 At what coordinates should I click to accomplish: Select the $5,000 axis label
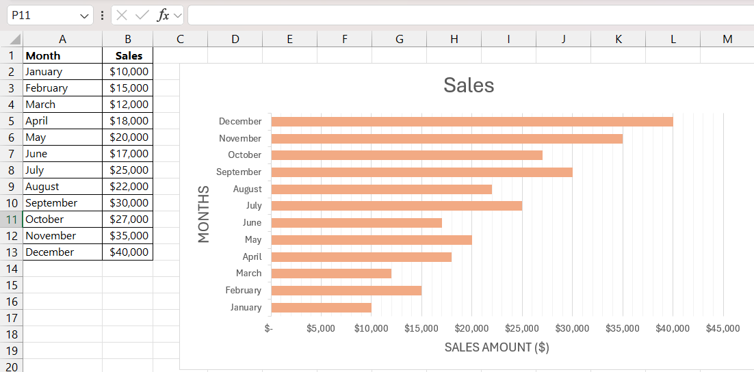click(321, 329)
